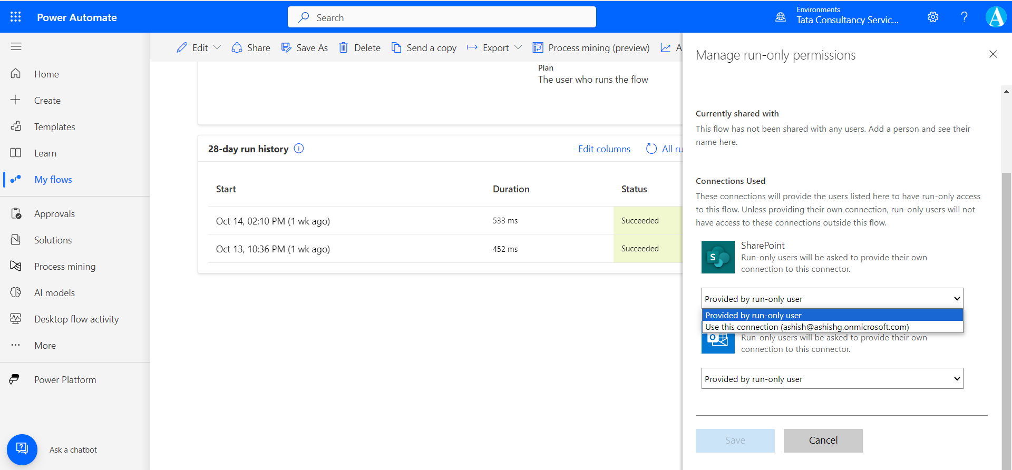Open Approvals in the left navigation
The width and height of the screenshot is (1012, 470).
[x=54, y=213]
